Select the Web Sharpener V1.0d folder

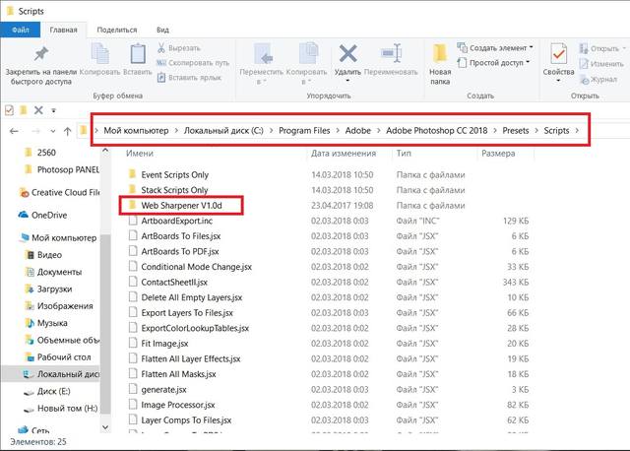pos(181,206)
